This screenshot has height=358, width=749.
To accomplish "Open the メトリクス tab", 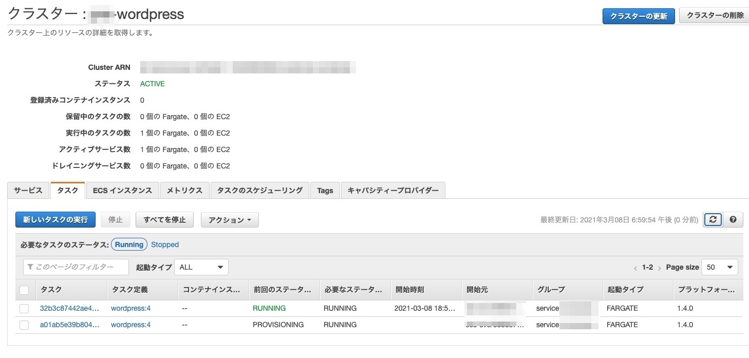I will tap(184, 191).
